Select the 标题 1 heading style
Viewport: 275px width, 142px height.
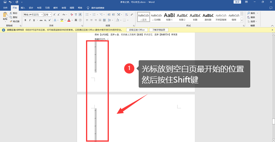[169, 17]
